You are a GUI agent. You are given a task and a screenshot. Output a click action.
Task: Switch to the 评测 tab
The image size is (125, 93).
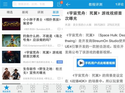40,12
